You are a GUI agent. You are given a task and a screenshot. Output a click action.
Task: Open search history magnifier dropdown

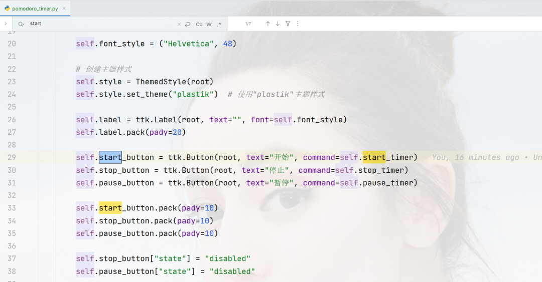coord(21,24)
